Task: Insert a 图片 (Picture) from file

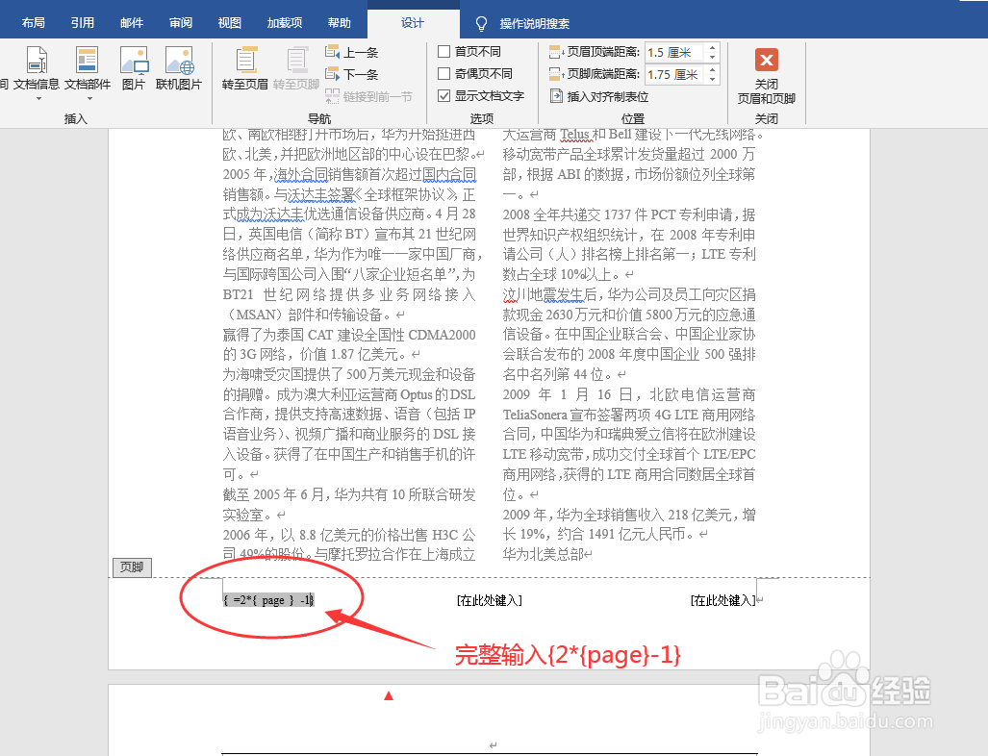Action: 134,68
